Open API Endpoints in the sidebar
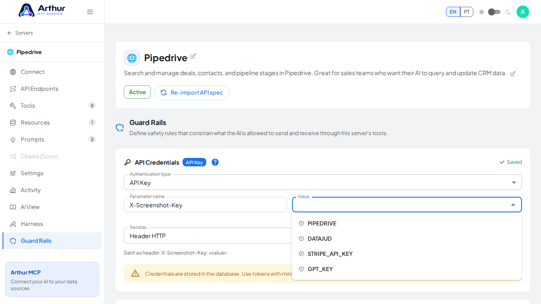The image size is (541, 304). pyautogui.click(x=52, y=89)
